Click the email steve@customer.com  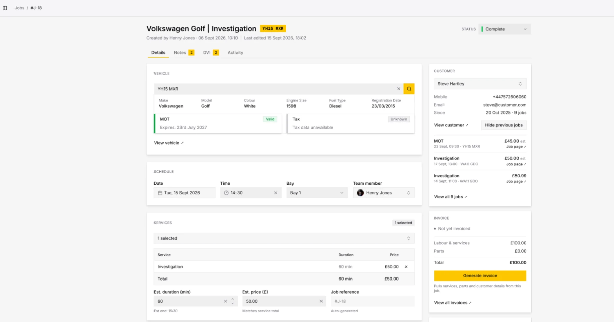pos(505,105)
